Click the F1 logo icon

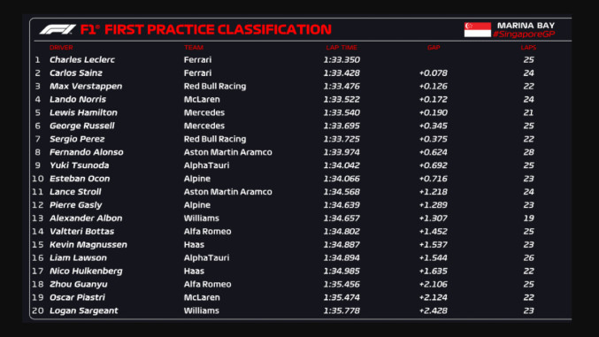58,29
